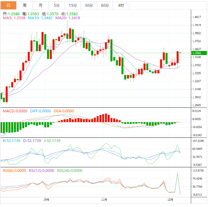The image size is (208, 207).
Task: Choose the 30分 timeframe tab
Action: click(x=89, y=5)
